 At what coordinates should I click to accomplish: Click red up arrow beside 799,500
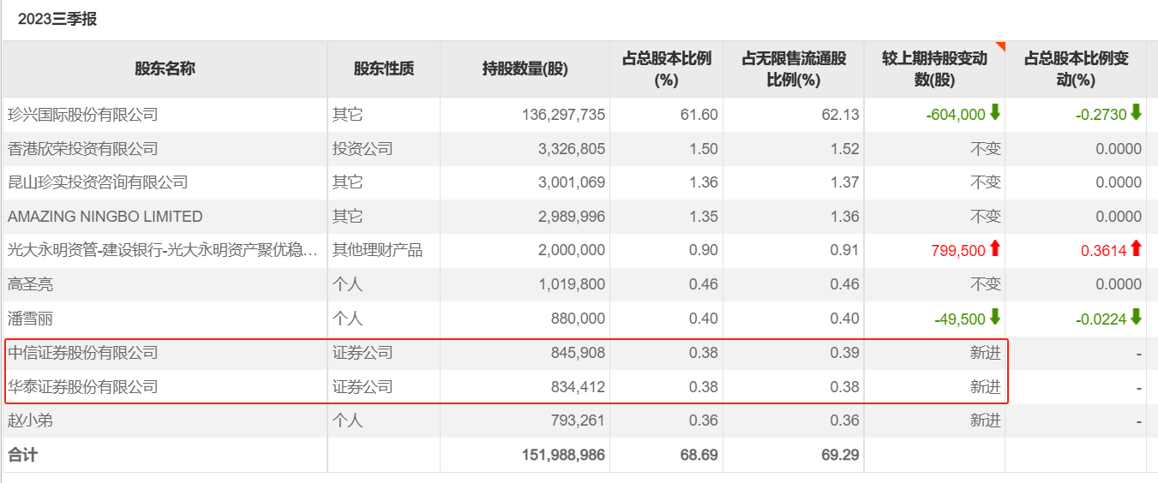pos(995,248)
